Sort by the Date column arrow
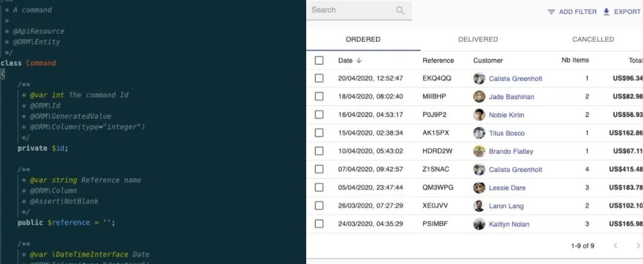 point(359,61)
